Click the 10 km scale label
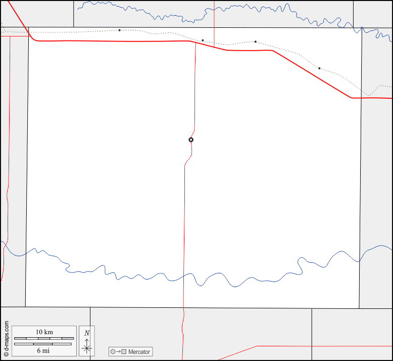This screenshot has height=361, width=393. pos(44,332)
